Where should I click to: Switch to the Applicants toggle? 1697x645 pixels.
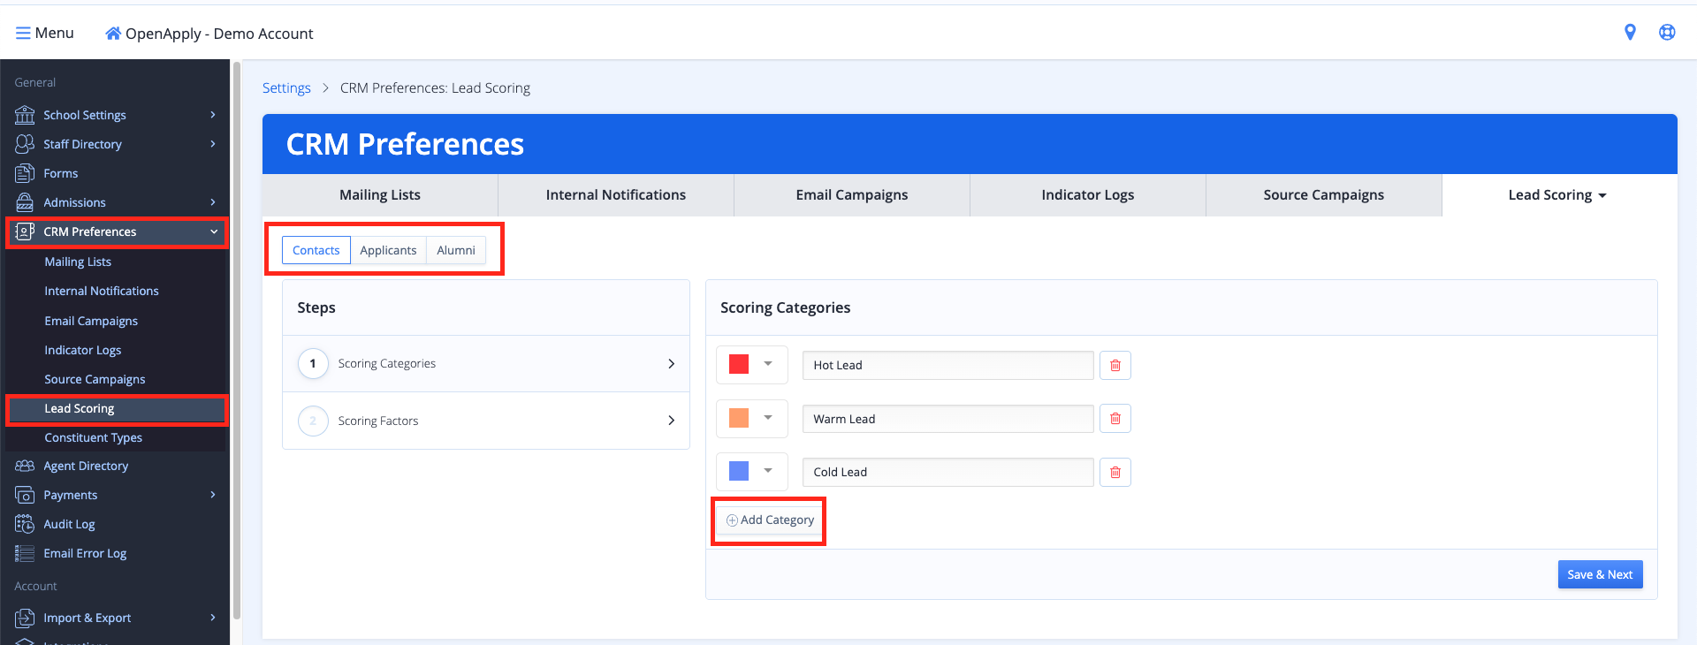388,250
